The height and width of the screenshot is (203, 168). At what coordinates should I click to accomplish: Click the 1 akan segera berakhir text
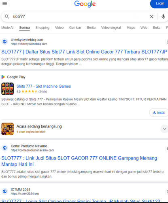[x=31, y=132]
